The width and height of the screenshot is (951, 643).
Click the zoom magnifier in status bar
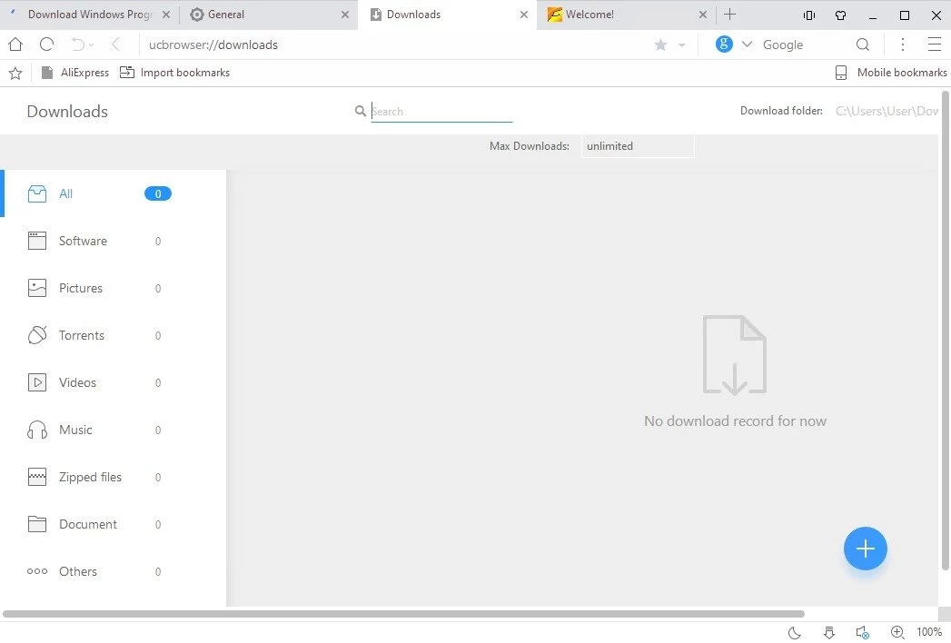(x=897, y=632)
